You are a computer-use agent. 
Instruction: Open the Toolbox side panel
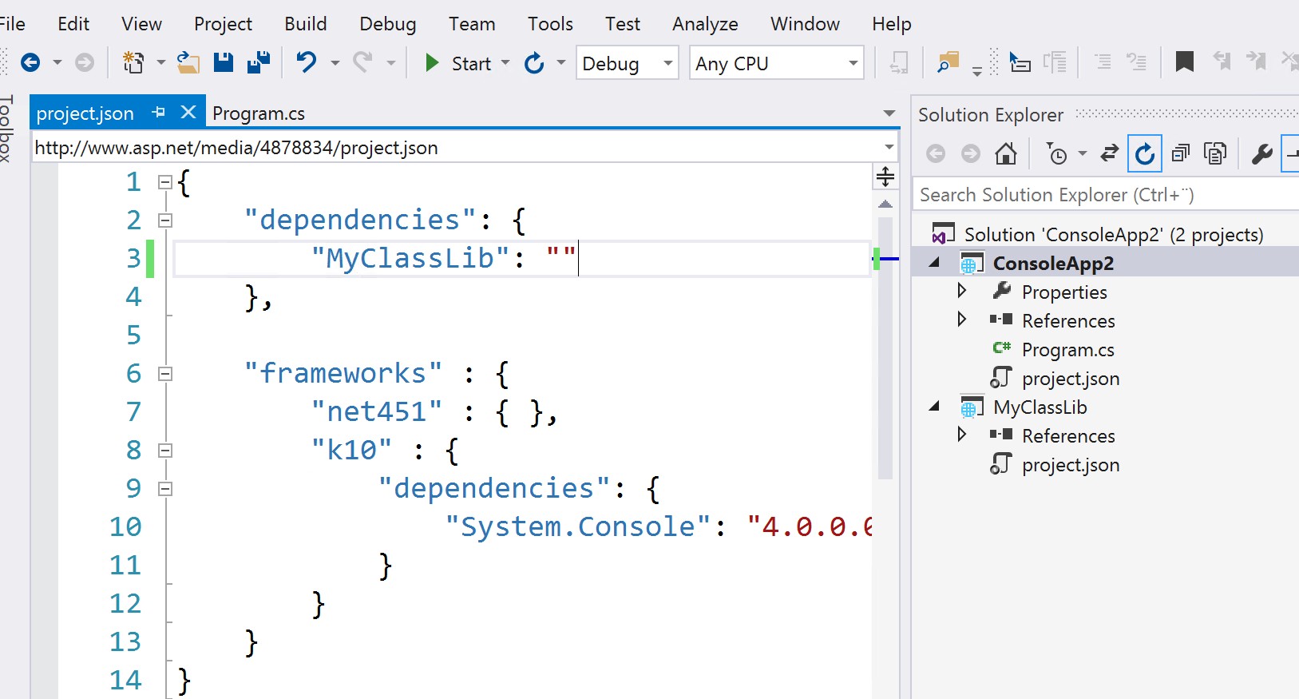(7, 128)
